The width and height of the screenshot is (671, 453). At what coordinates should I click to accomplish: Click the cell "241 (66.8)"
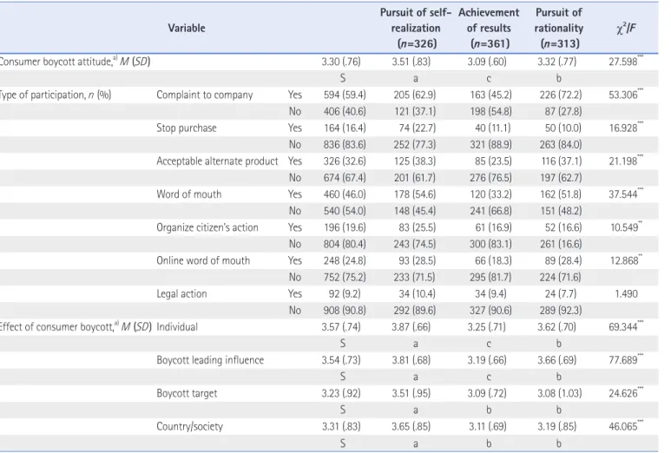click(x=490, y=211)
